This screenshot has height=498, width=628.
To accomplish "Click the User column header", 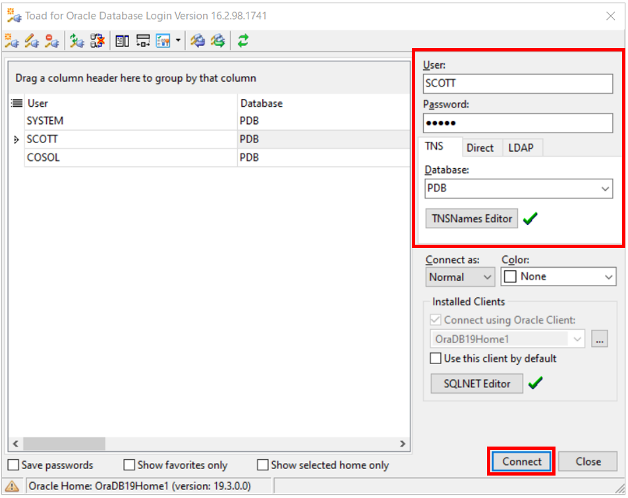I will pos(131,104).
